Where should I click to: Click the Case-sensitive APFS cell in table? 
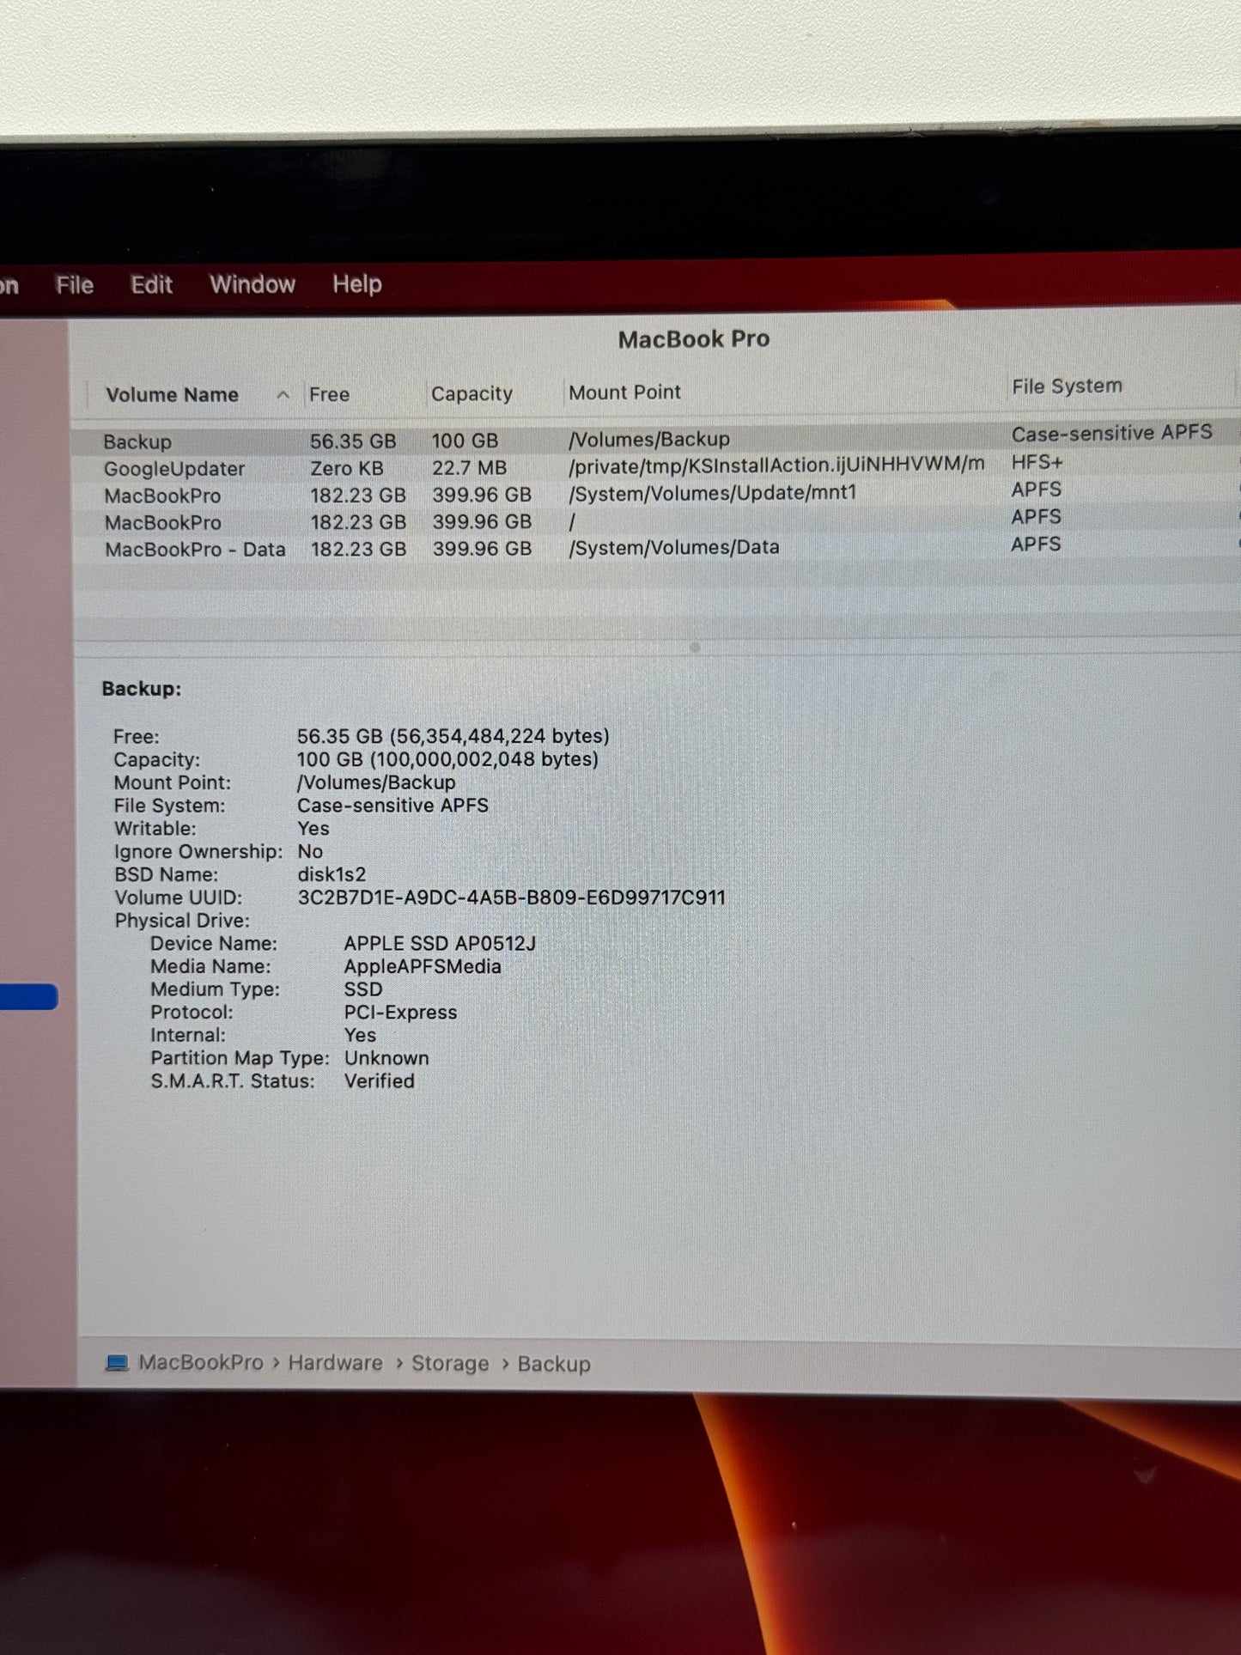[1111, 433]
